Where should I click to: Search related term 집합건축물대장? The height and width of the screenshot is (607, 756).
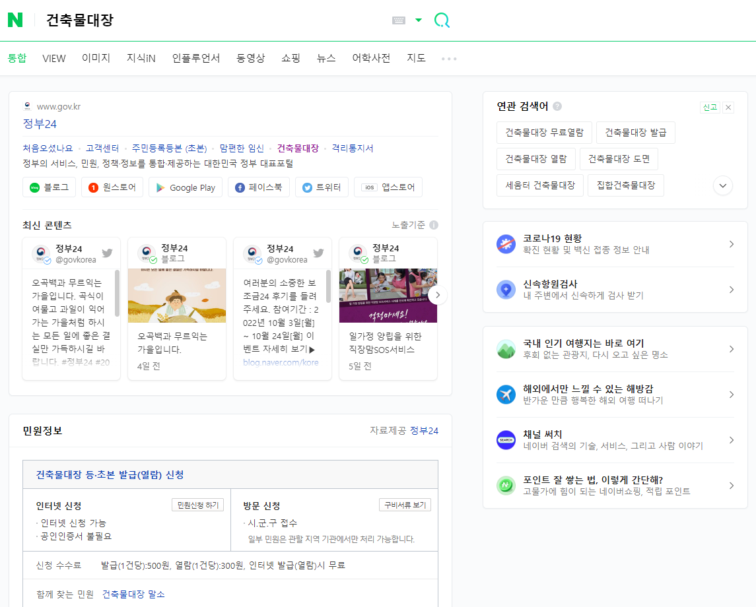(x=626, y=185)
